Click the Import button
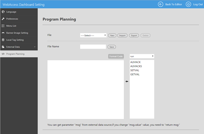The image size is (204, 134). click(122, 35)
